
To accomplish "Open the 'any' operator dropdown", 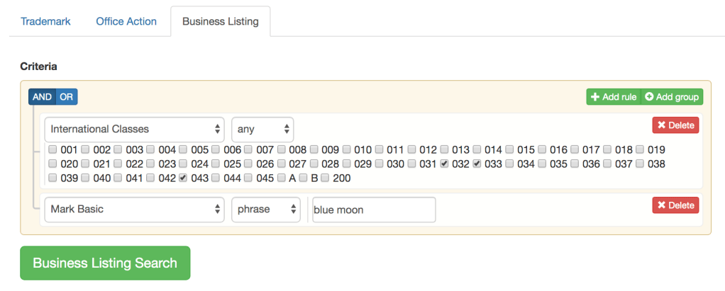I will (262, 130).
